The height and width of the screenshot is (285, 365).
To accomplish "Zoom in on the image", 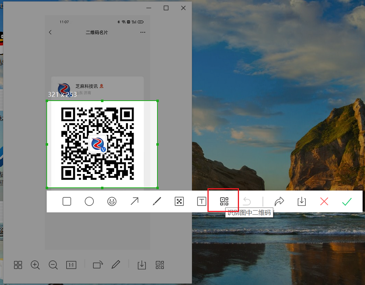I will pos(35,265).
